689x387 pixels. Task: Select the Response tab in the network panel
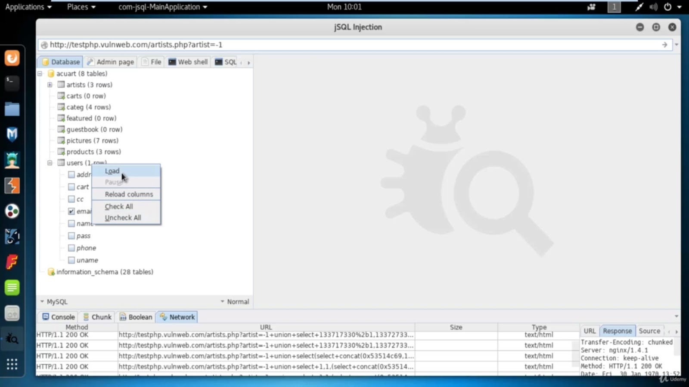(617, 331)
